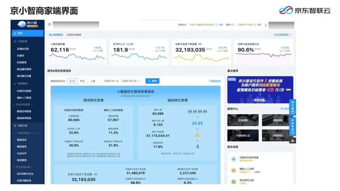This screenshot has height=191, width=340.
Task: Click the 问答配置 menu icon
Action: click(15, 41)
